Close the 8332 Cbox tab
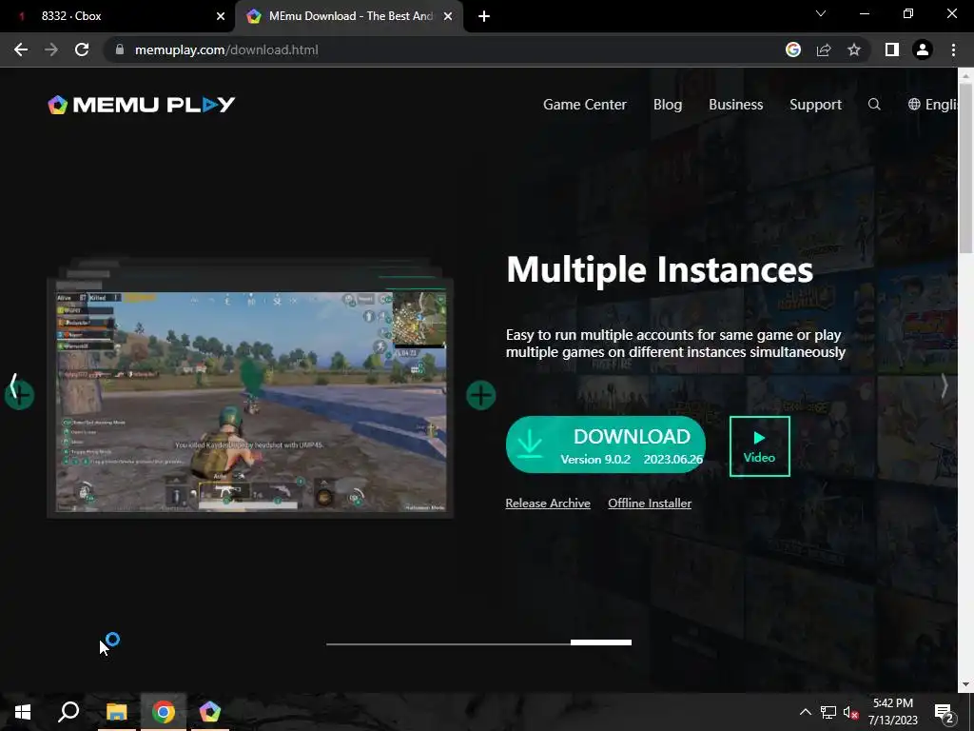 tap(221, 16)
